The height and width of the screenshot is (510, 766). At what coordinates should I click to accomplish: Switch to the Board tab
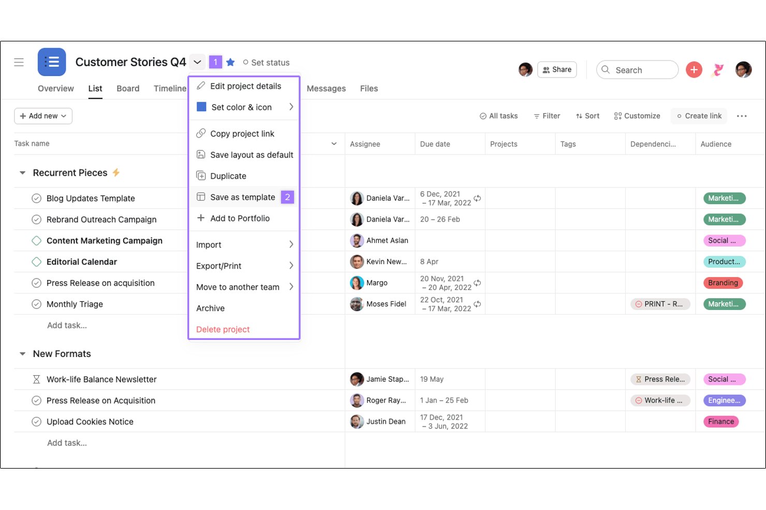click(x=128, y=88)
